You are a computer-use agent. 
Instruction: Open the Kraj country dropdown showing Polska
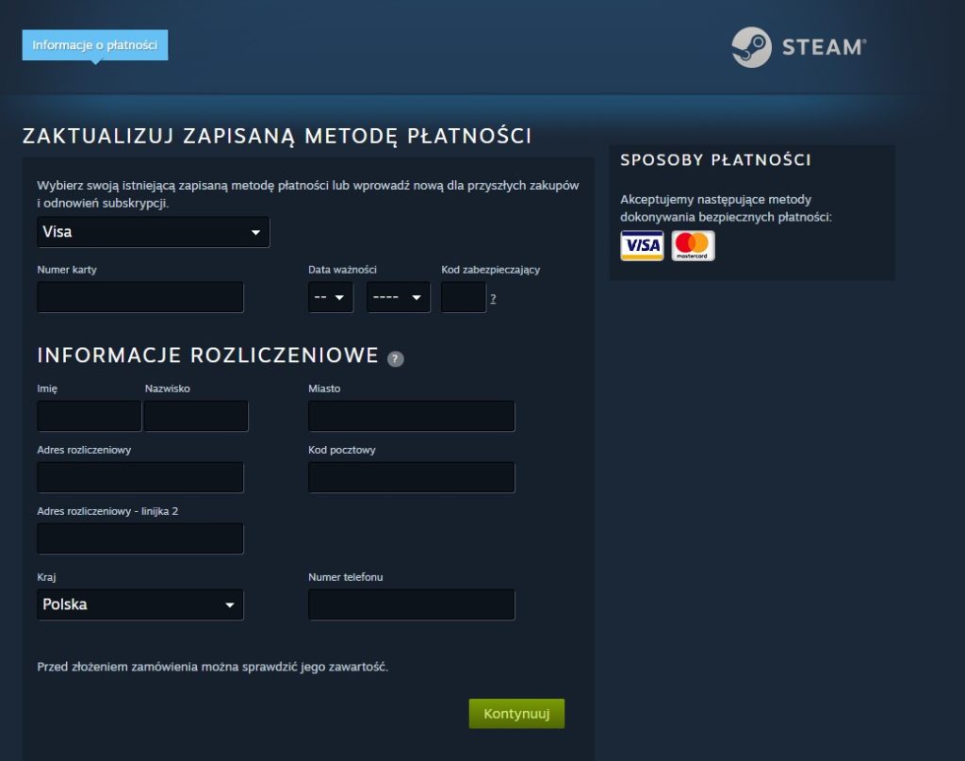140,604
